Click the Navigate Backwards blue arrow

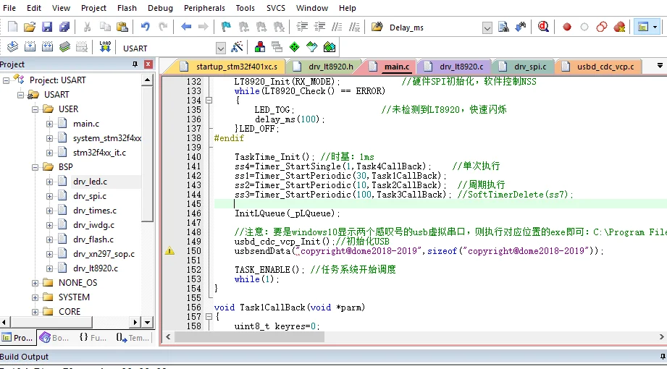[186, 27]
